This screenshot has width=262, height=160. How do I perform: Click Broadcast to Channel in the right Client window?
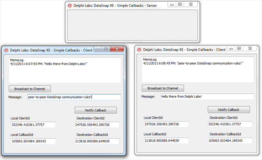point(163,88)
